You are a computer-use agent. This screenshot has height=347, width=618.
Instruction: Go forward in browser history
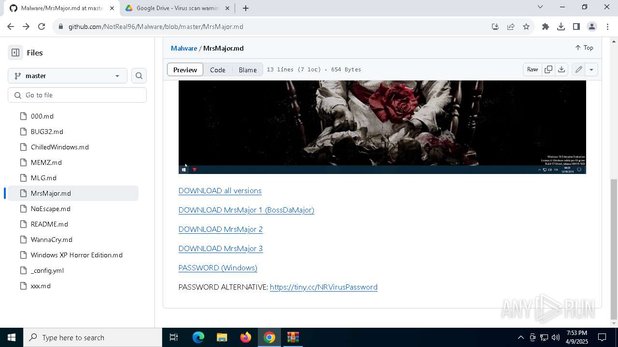point(26,27)
